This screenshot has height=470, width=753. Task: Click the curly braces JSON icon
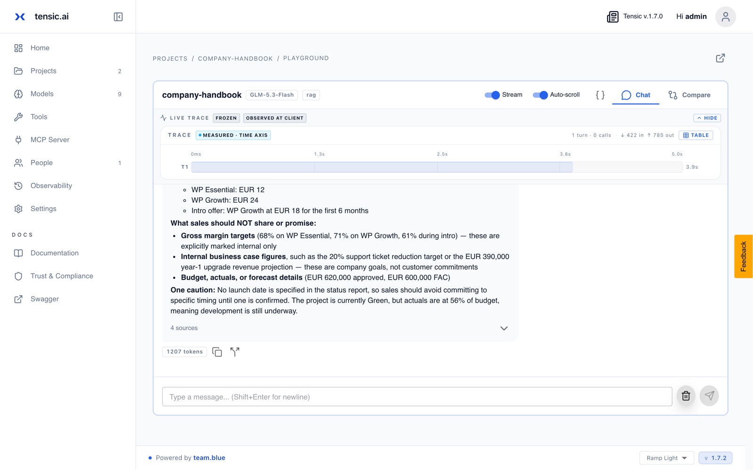[600, 95]
